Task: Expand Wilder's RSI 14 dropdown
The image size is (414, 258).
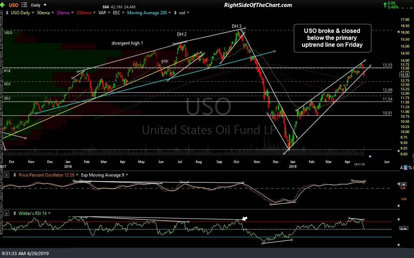Action: coord(49,213)
